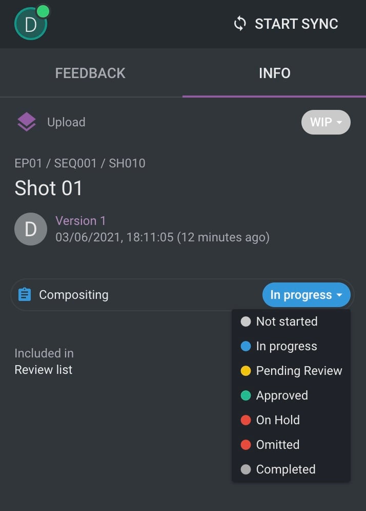366x511 pixels.
Task: Select the INFO tab
Action: [x=275, y=73]
